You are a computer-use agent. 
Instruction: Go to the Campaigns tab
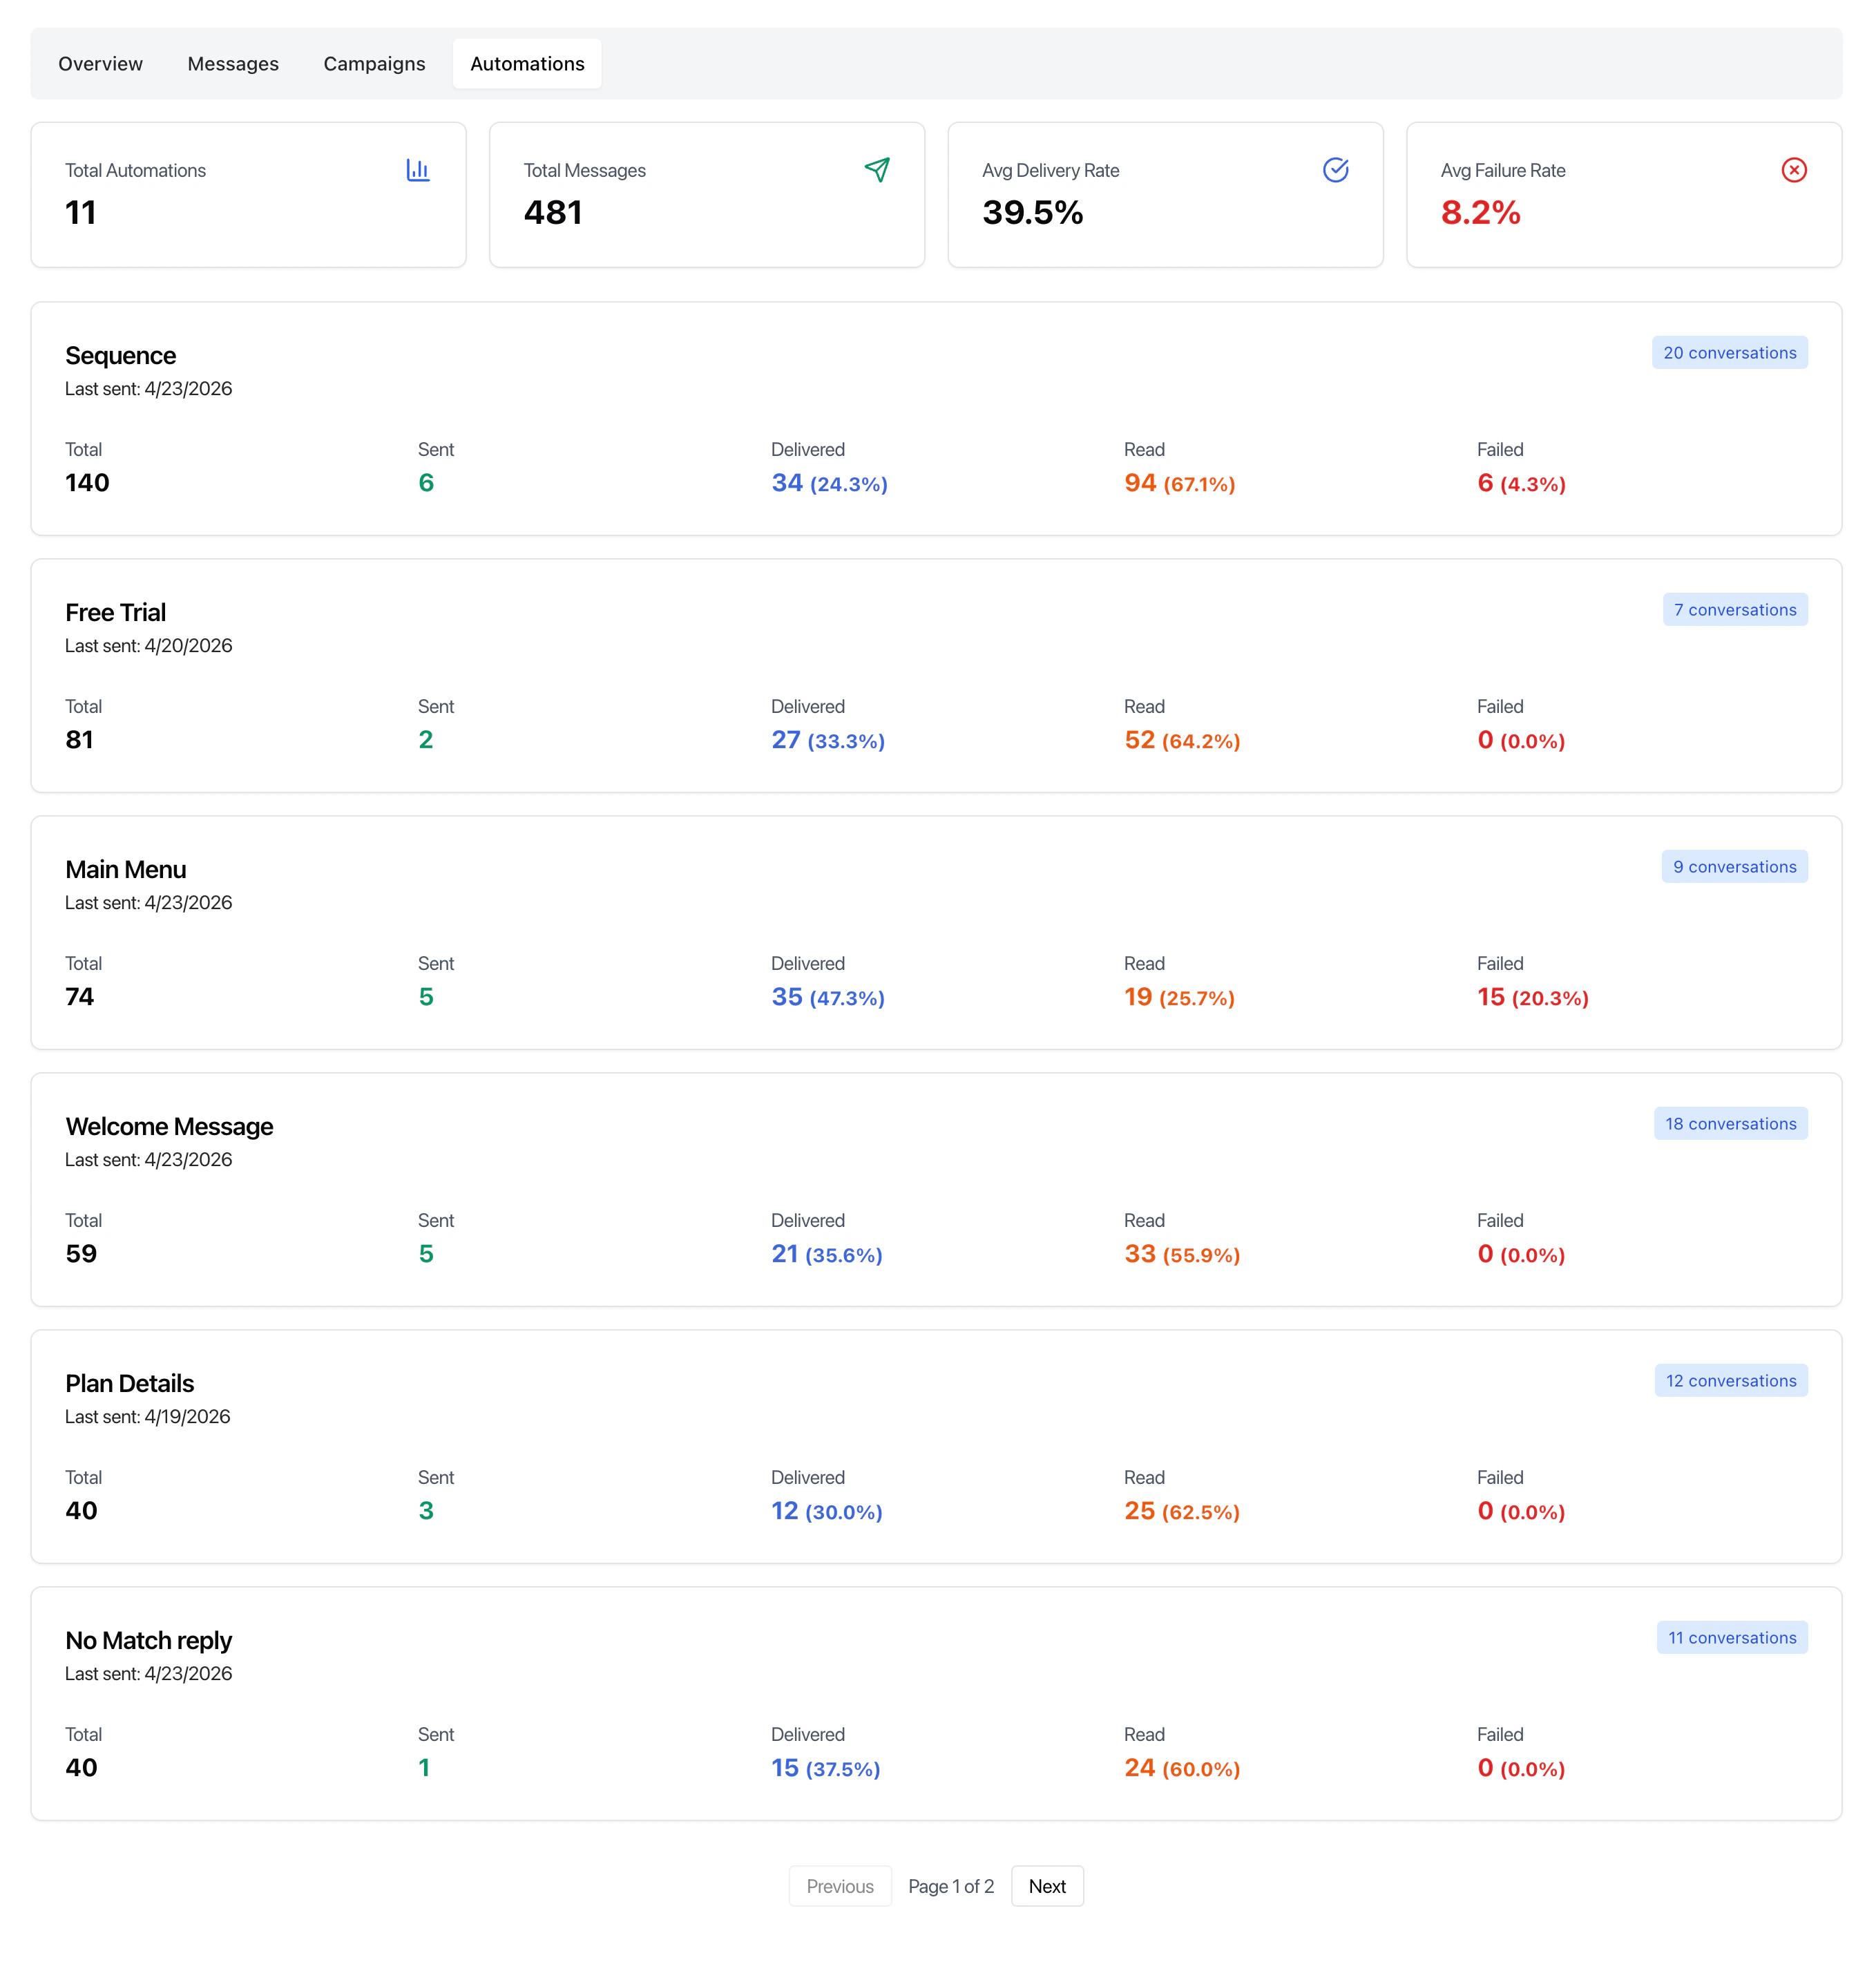point(374,64)
